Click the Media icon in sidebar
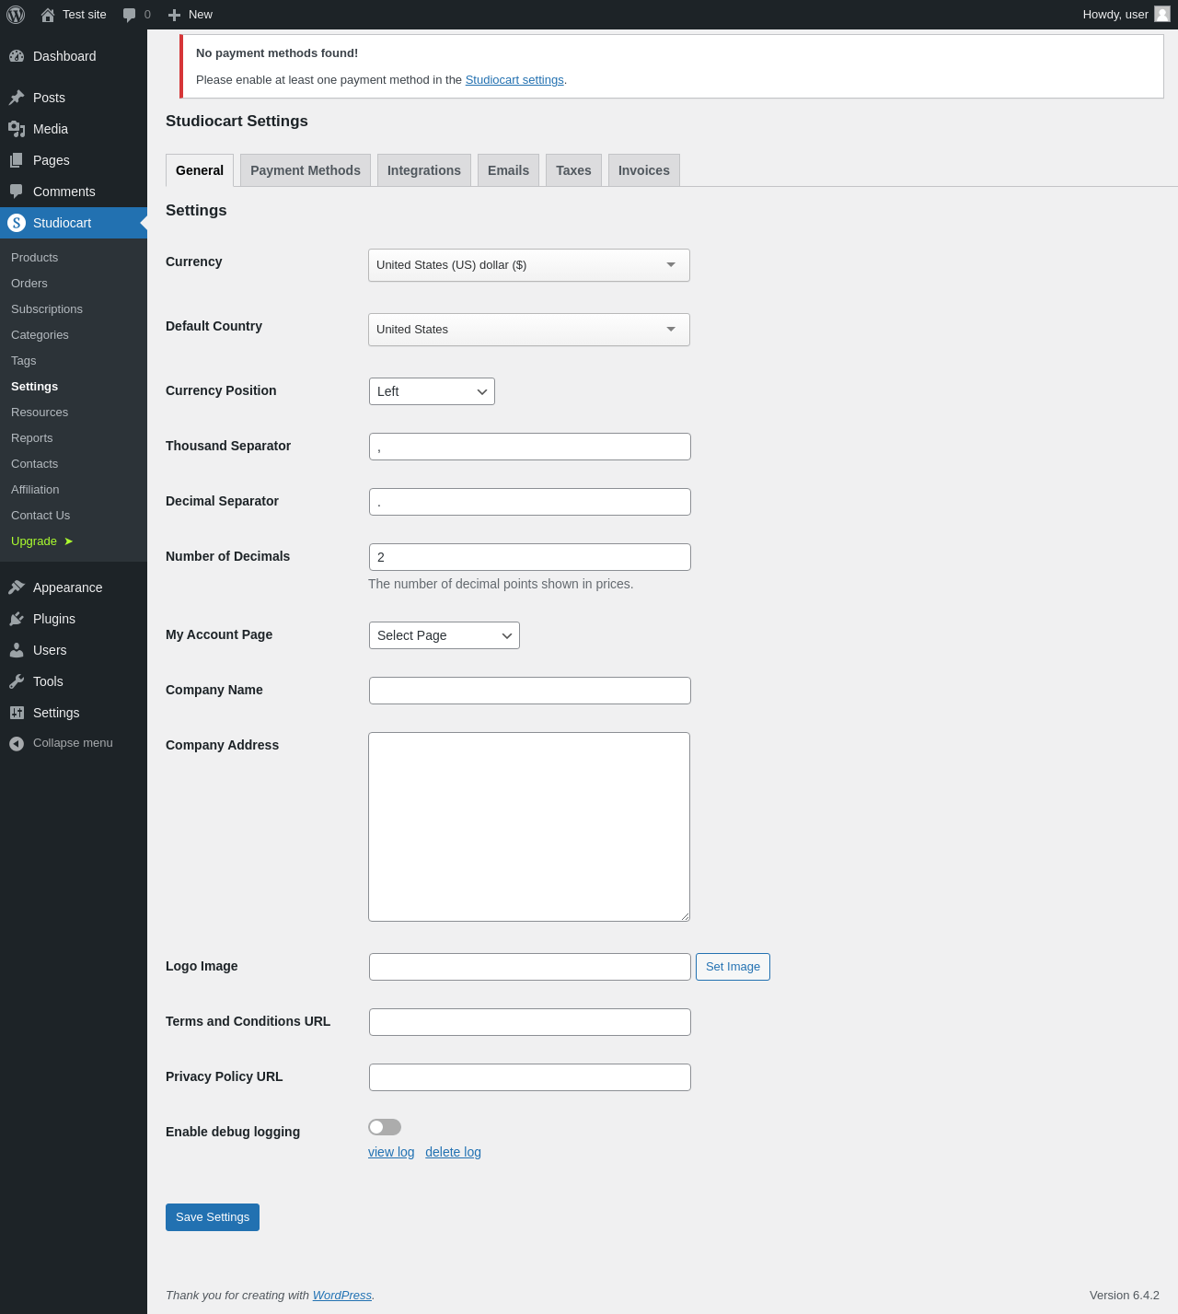Viewport: 1178px width, 1314px height. click(17, 129)
